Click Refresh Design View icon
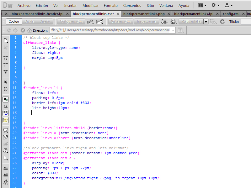Viewport: 251px width, 188px height. point(222,22)
